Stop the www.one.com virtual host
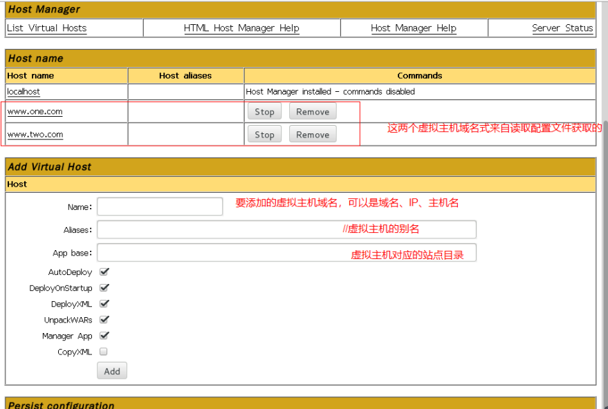The width and height of the screenshot is (608, 409). [x=264, y=111]
